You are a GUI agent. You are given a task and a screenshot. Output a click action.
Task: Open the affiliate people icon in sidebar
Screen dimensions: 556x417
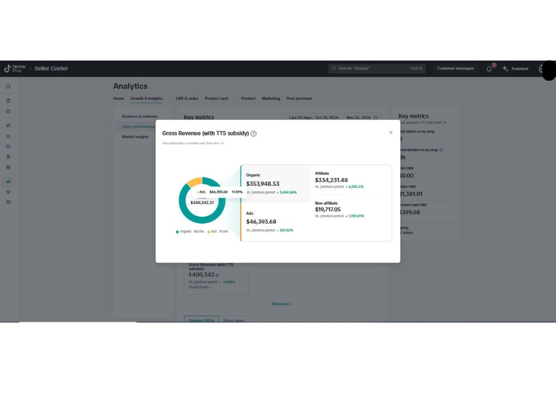tap(8, 136)
